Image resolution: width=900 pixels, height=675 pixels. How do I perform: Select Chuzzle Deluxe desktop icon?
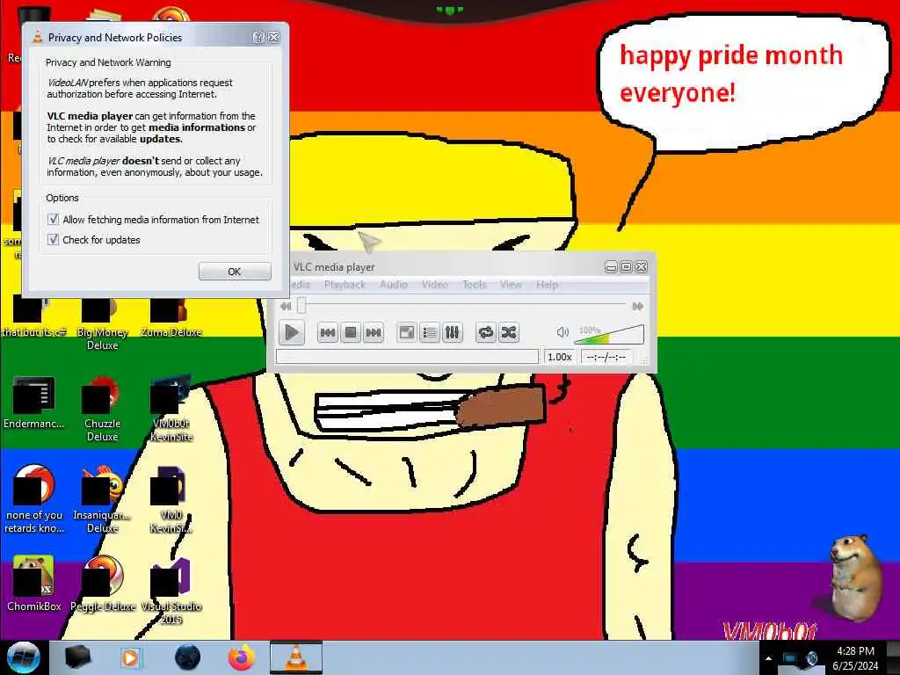tap(102, 410)
